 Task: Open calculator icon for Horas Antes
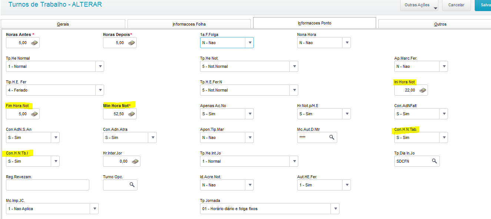(x=34, y=43)
